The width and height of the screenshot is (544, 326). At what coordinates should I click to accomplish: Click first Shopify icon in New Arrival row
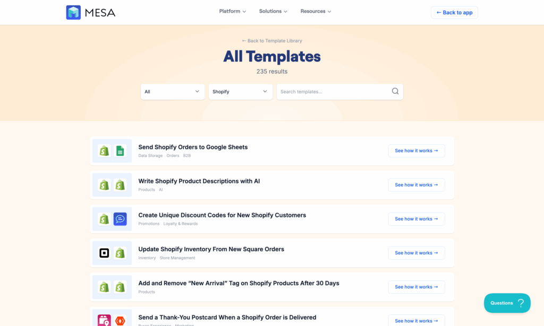coord(104,287)
